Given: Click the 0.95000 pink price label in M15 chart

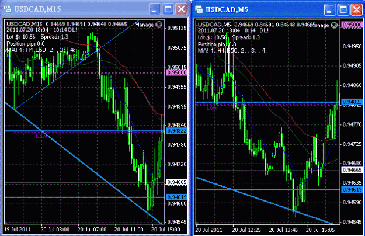Looking at the screenshot, I should [x=177, y=72].
